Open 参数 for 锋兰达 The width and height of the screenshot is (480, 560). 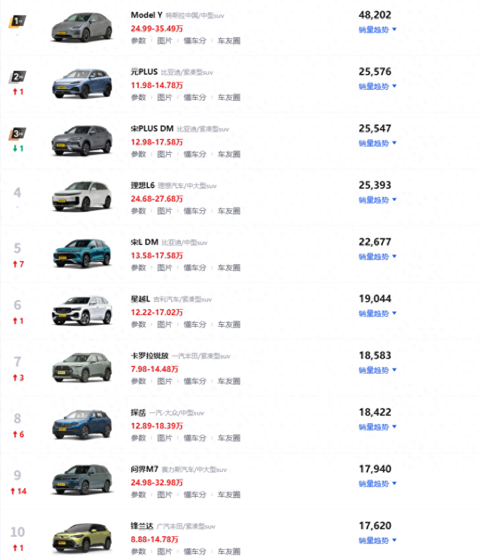[138, 551]
